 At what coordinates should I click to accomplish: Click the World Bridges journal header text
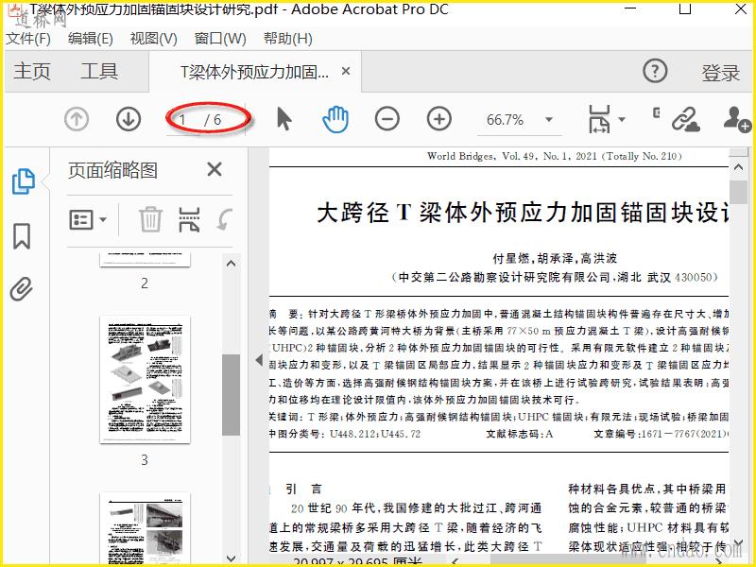click(x=554, y=156)
